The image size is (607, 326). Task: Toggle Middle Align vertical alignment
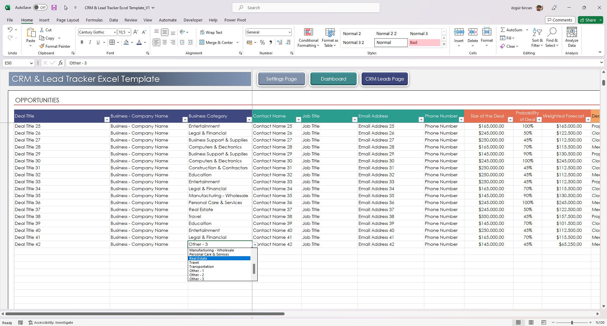(165, 32)
